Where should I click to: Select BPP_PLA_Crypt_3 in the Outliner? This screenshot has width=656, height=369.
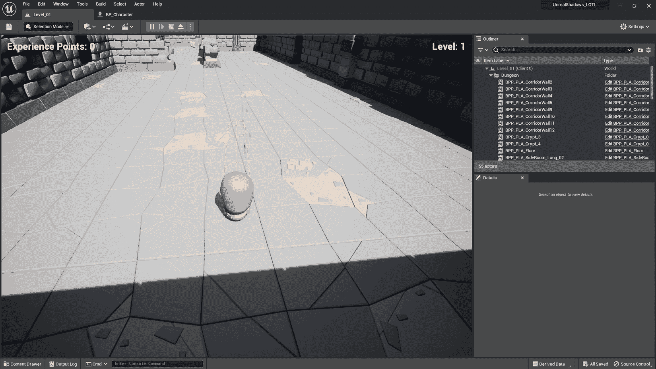[x=523, y=137]
